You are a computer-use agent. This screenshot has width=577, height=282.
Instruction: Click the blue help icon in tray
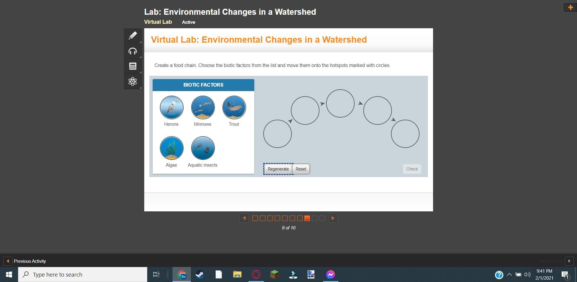click(499, 275)
